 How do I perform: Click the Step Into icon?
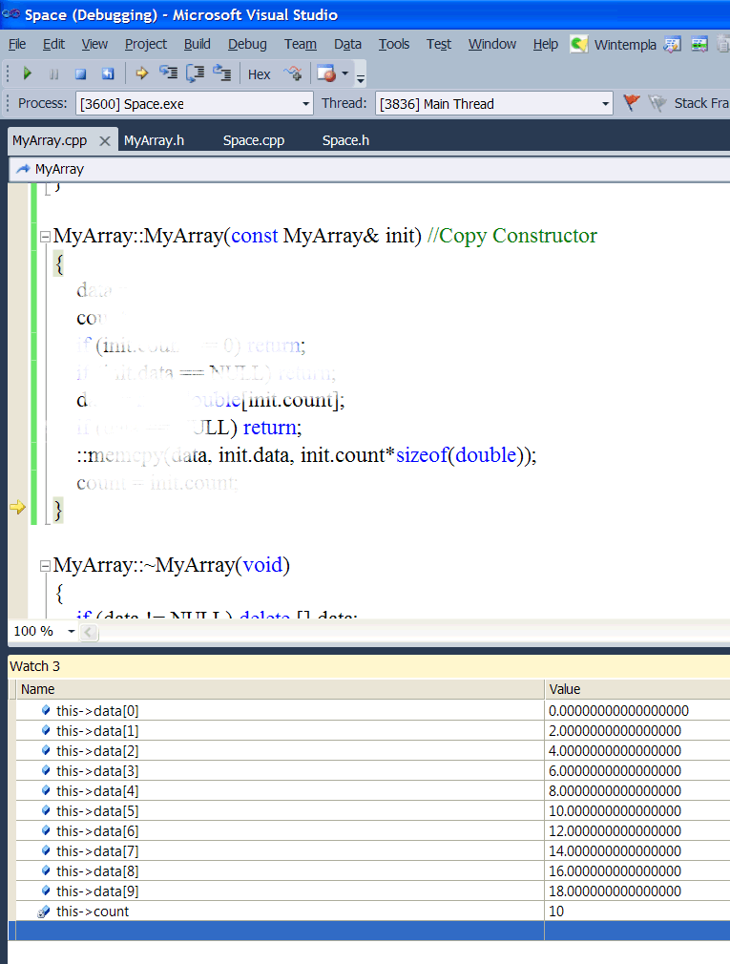pos(168,73)
